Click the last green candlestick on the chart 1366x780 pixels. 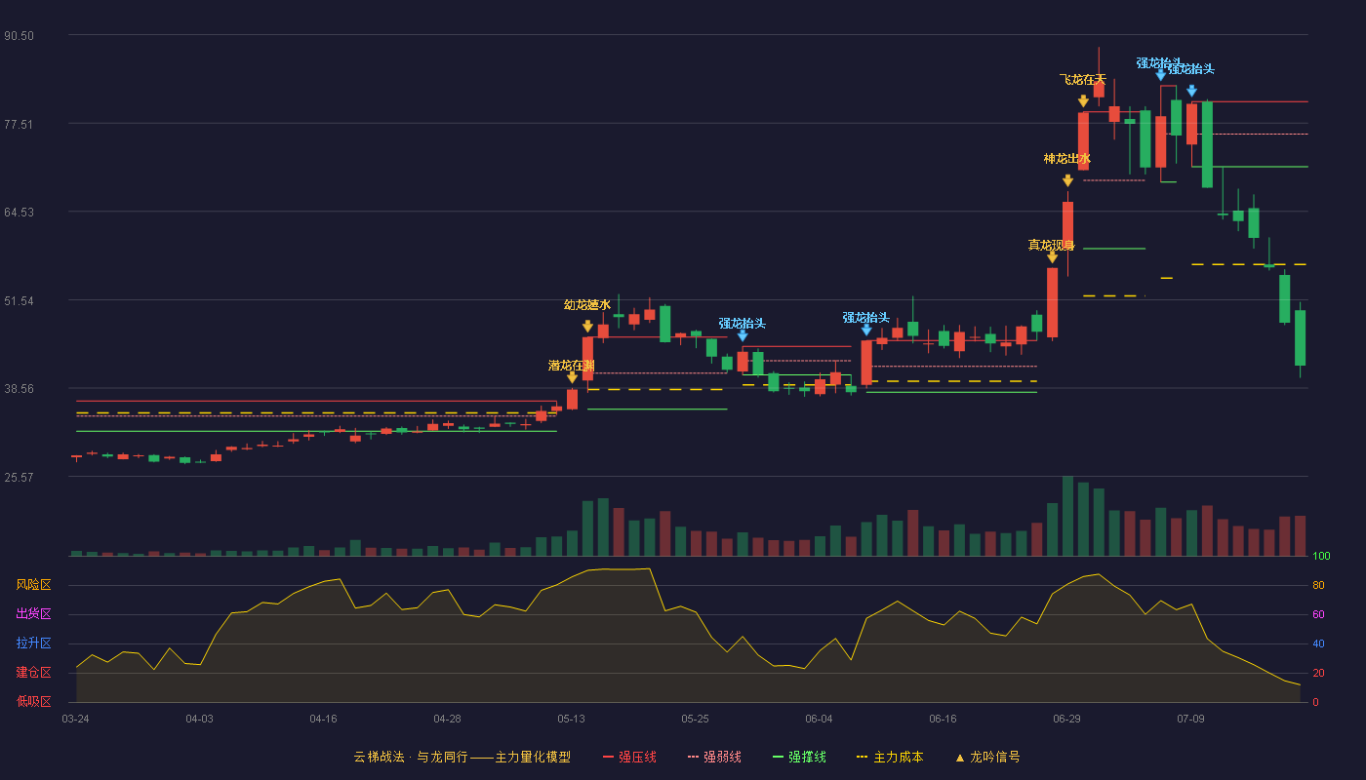pyautogui.click(x=1300, y=337)
